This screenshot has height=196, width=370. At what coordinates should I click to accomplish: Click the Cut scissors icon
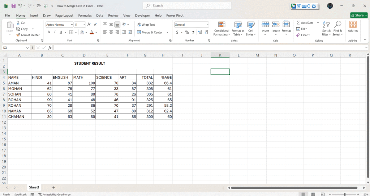click(x=18, y=23)
